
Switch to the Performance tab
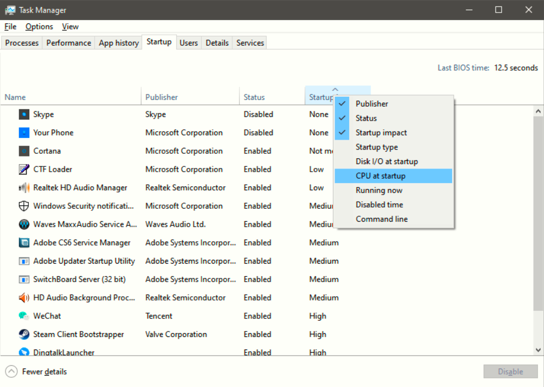(x=69, y=43)
